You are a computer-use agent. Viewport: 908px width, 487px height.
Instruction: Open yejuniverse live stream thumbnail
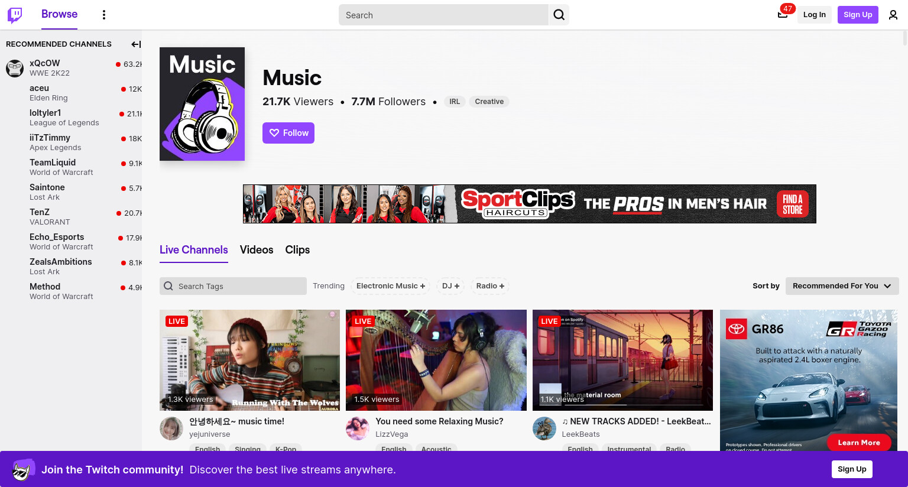[x=249, y=360]
